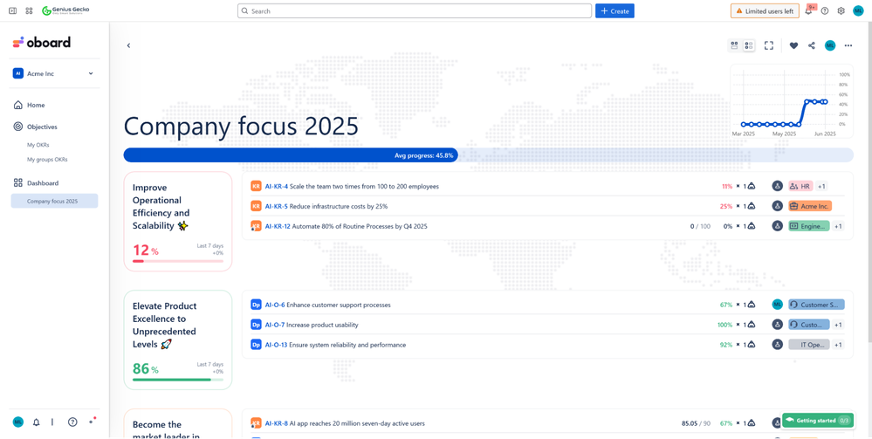
Task: Click the IT Ope... group tag
Action: tap(809, 345)
